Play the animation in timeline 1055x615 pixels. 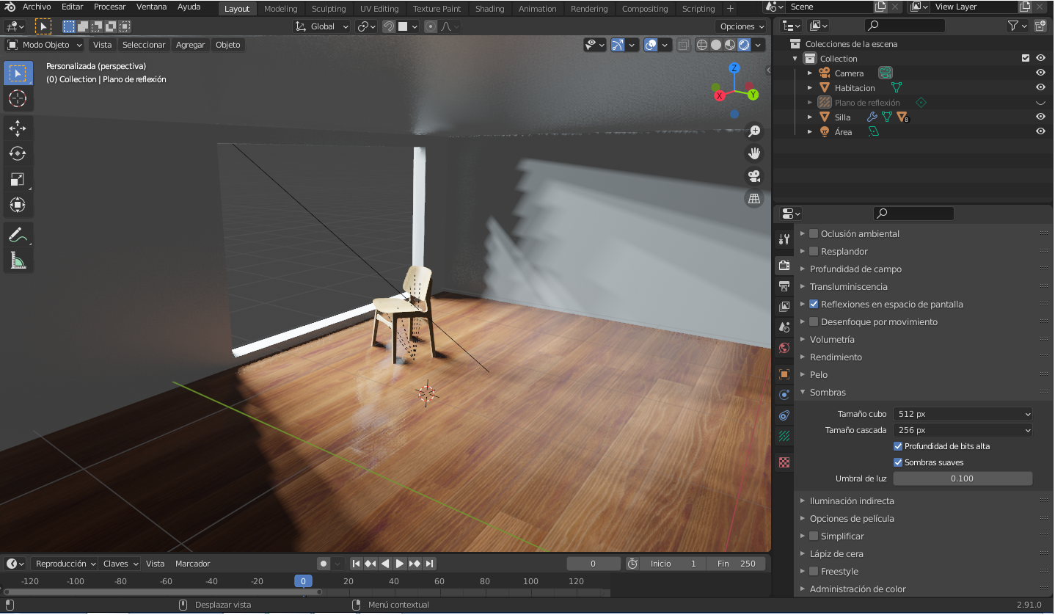click(x=400, y=564)
